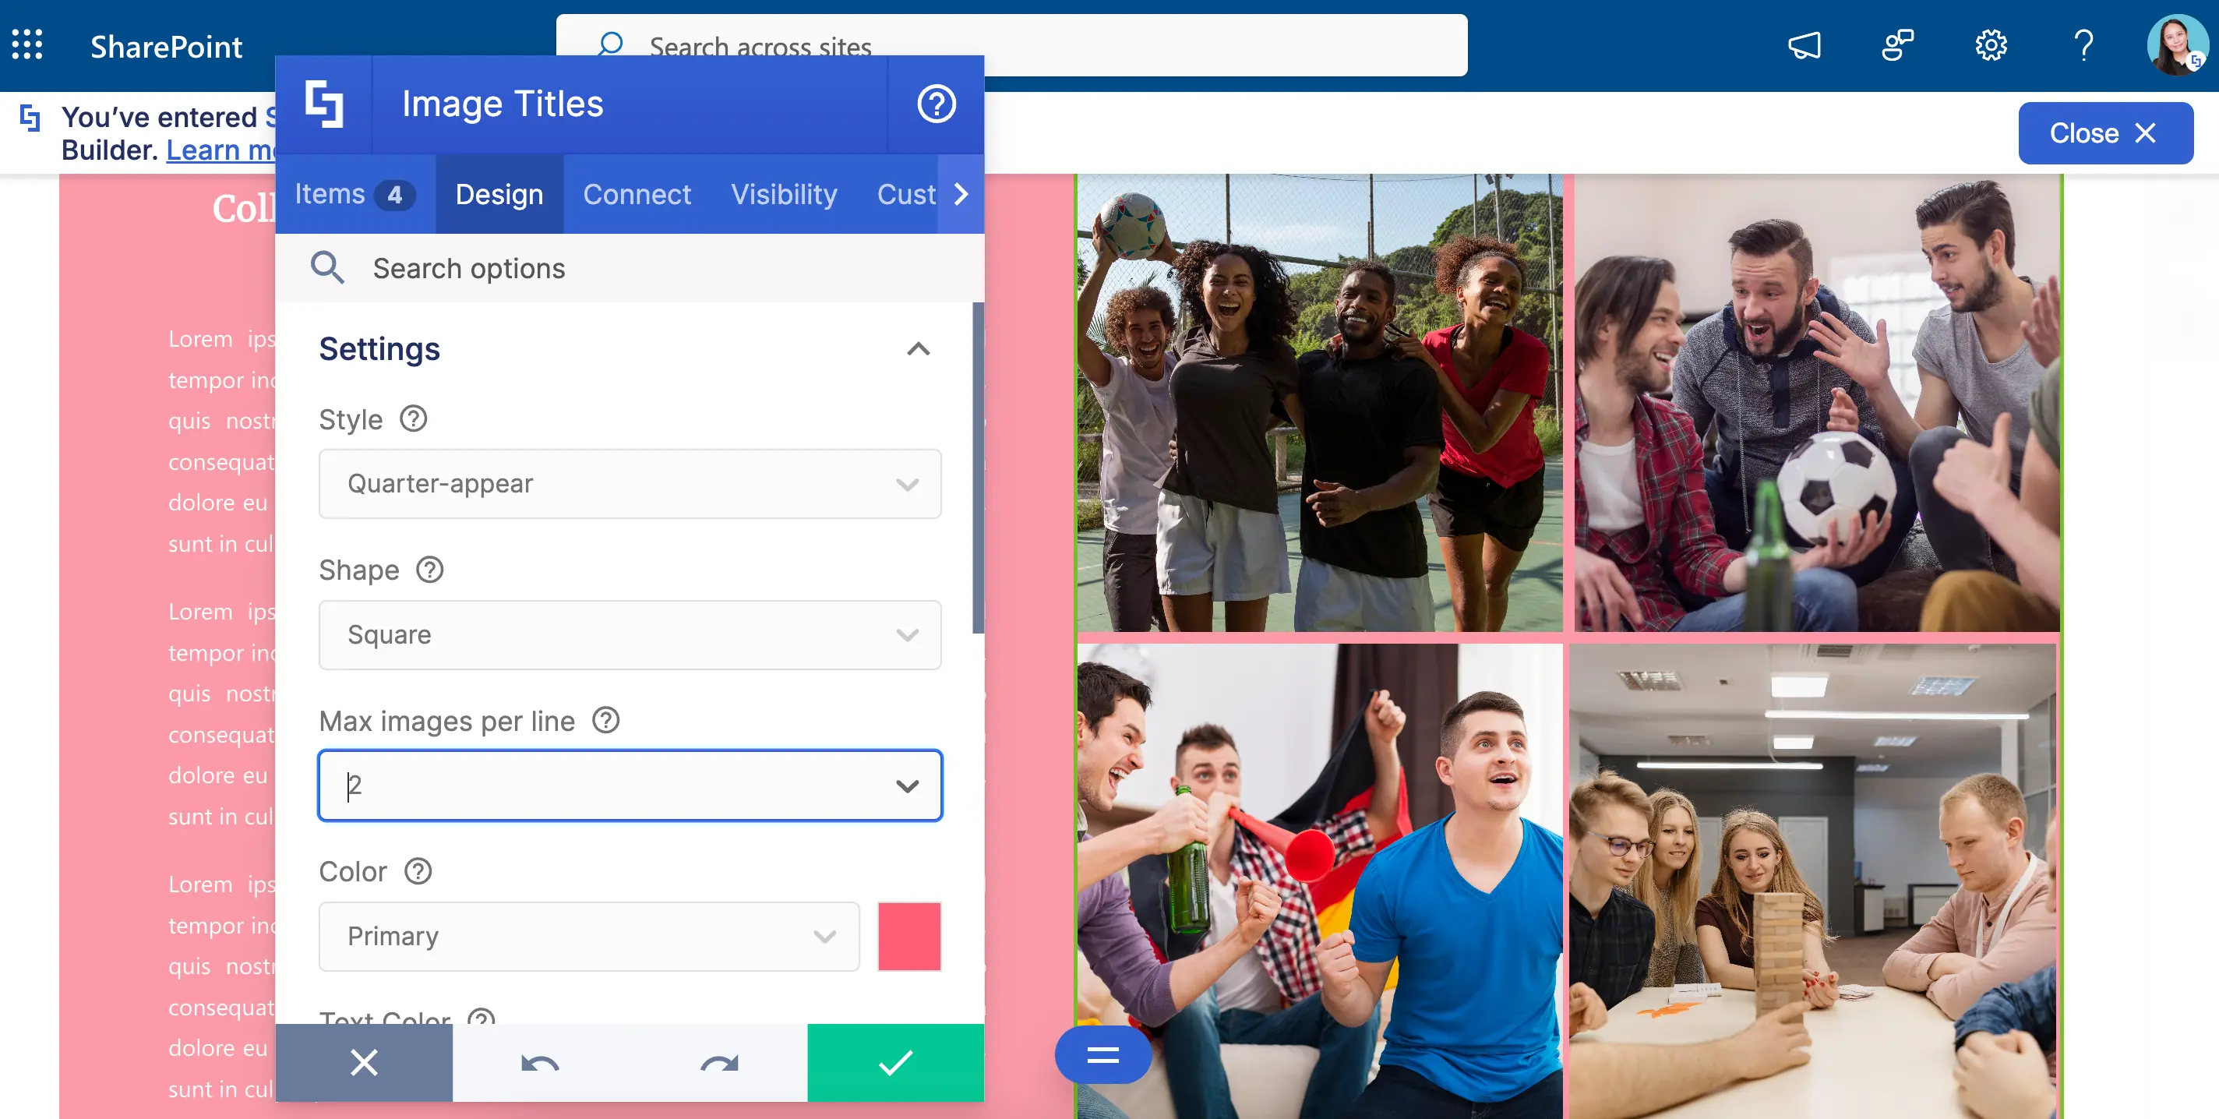Open the SharePoint settings gear

(x=1991, y=44)
